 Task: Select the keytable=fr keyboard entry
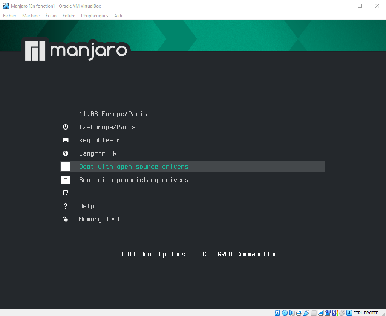click(100, 140)
